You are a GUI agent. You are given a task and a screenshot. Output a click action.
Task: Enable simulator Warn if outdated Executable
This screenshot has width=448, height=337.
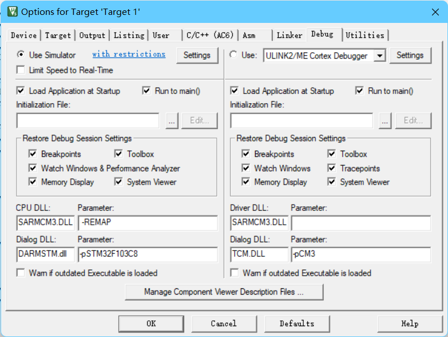21,273
